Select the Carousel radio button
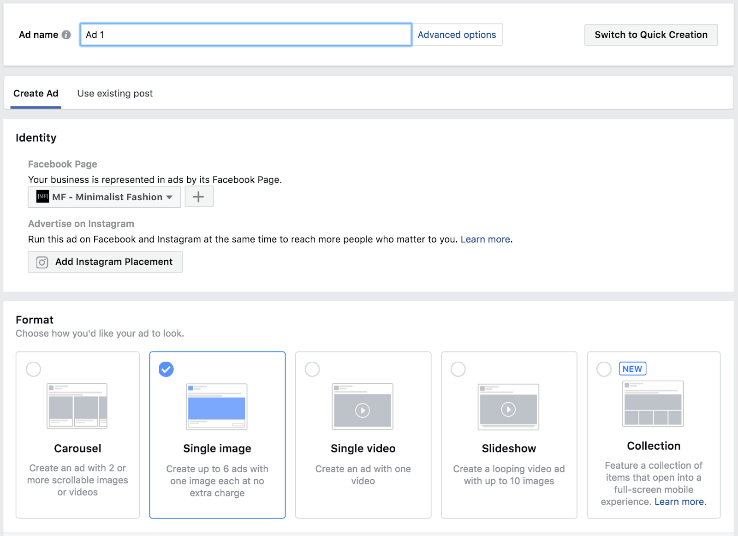738x536 pixels. [x=34, y=369]
